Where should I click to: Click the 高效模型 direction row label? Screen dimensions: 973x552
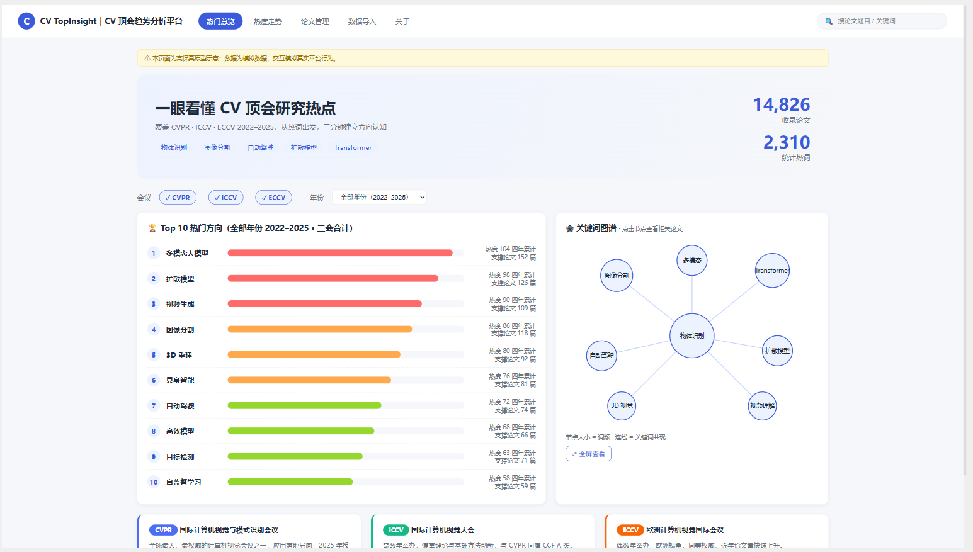pyautogui.click(x=180, y=431)
